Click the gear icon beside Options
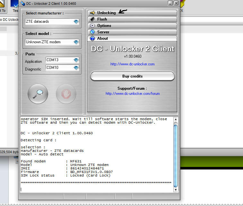 [92, 26]
